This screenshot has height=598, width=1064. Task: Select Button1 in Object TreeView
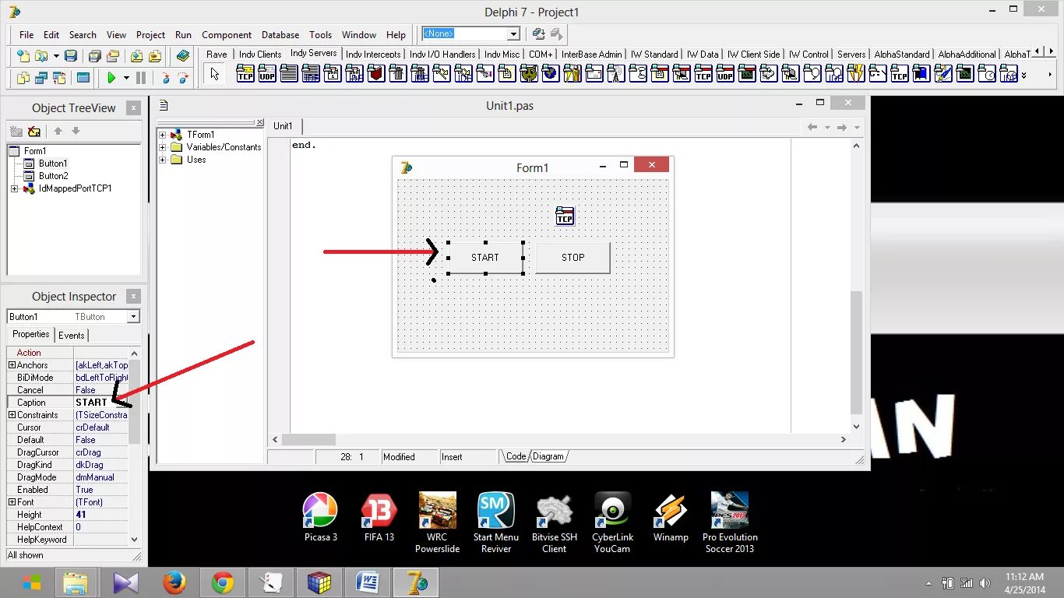coord(54,164)
